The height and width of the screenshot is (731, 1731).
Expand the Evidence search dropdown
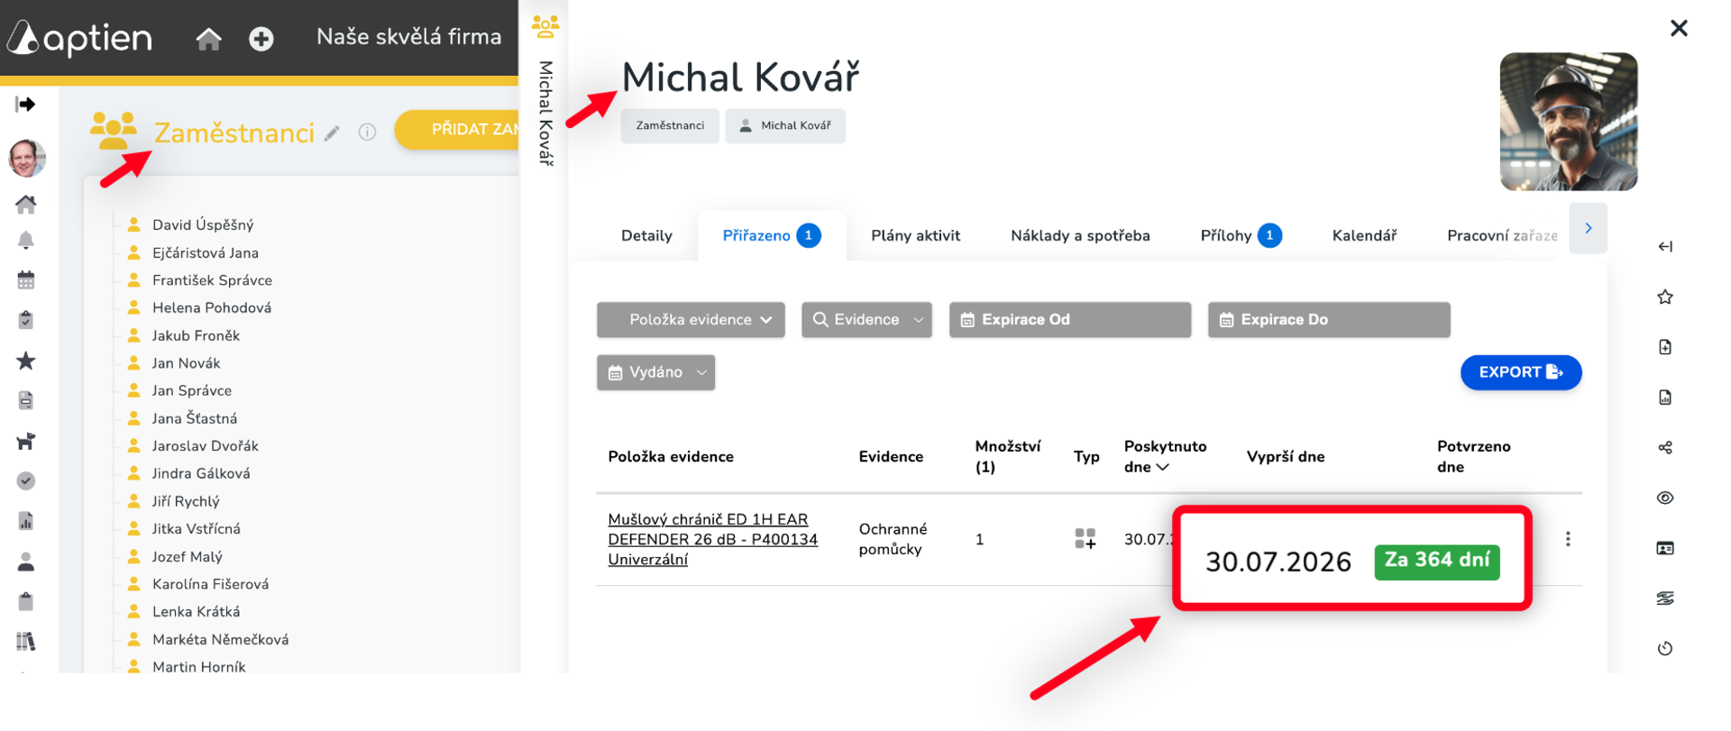[866, 320]
